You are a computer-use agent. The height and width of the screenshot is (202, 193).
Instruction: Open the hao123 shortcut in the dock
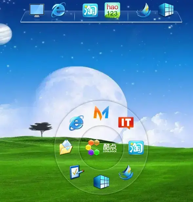[112, 10]
